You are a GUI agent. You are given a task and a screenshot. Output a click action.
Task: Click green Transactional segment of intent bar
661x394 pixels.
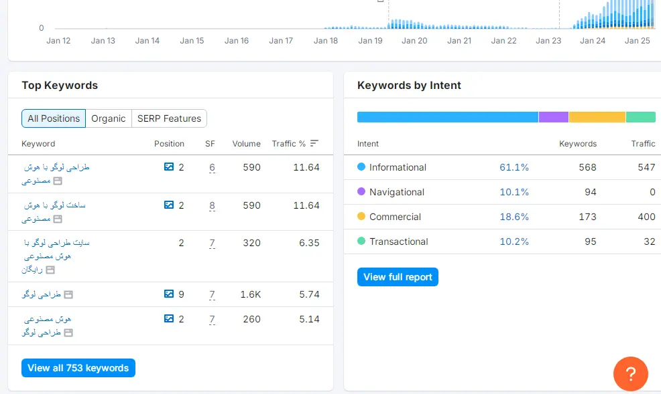(641, 117)
